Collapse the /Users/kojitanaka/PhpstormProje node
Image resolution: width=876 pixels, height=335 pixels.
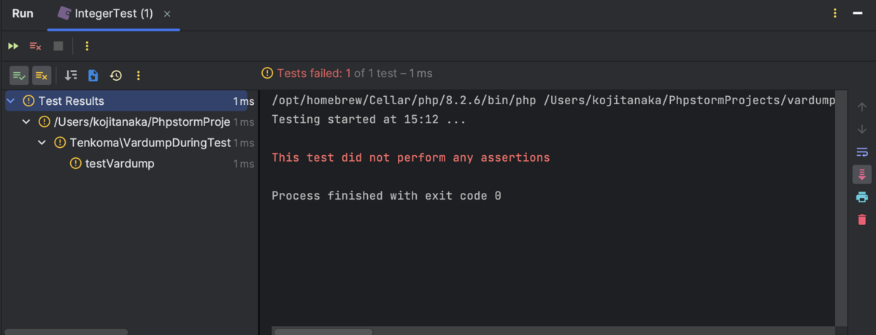click(26, 122)
